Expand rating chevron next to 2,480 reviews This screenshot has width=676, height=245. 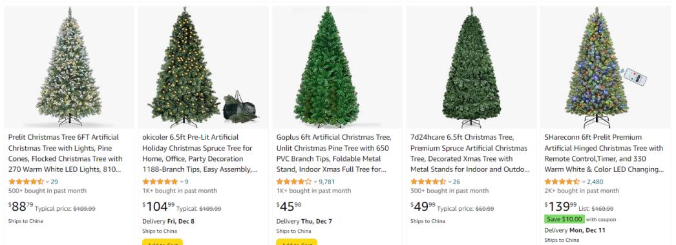584,182
